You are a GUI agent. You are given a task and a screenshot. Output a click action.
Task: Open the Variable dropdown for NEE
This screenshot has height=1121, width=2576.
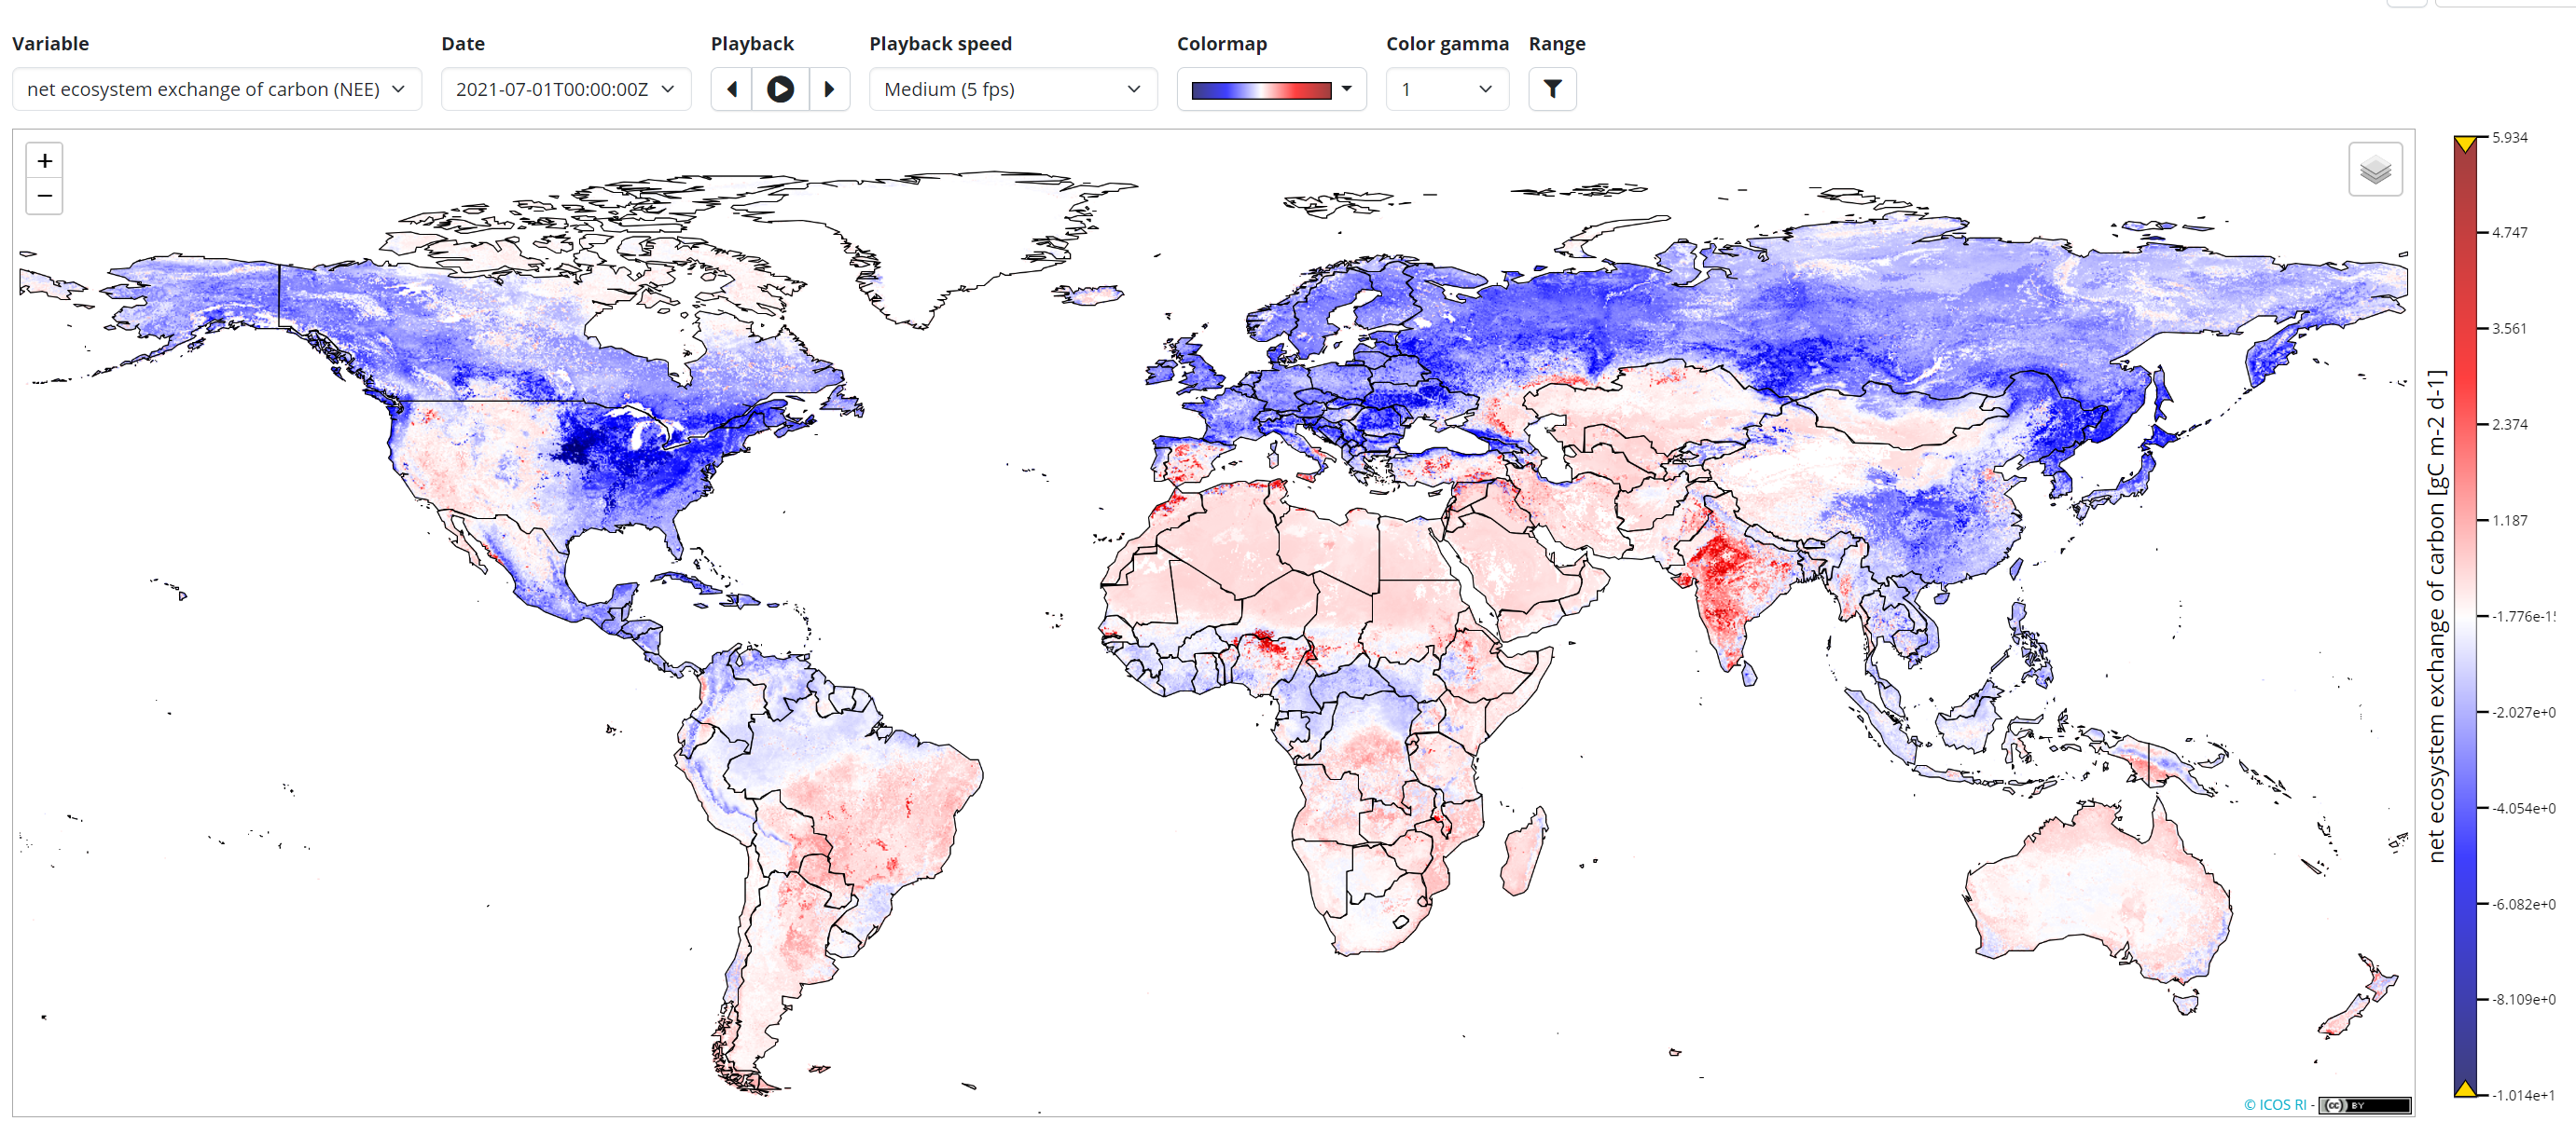(x=216, y=89)
